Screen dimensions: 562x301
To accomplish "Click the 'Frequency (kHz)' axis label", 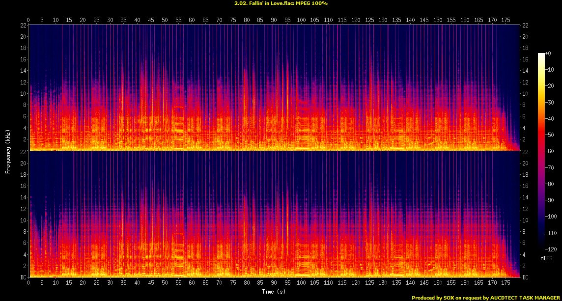I will point(8,151).
